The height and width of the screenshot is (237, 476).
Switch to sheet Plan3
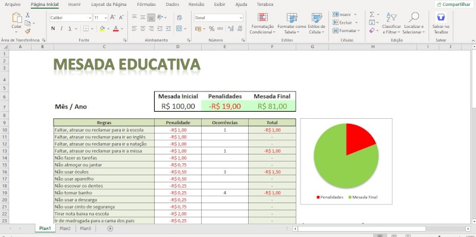point(85,229)
